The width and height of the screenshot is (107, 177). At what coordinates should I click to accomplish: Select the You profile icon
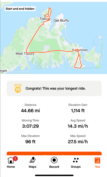(97, 160)
